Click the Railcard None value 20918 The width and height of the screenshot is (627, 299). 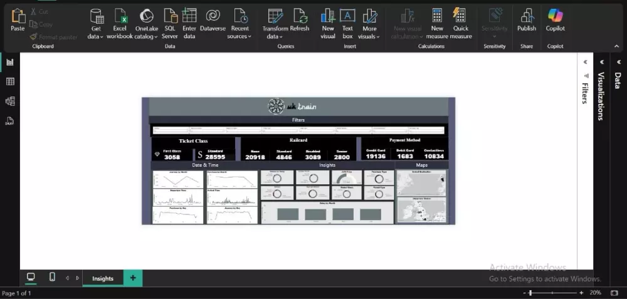255,157
